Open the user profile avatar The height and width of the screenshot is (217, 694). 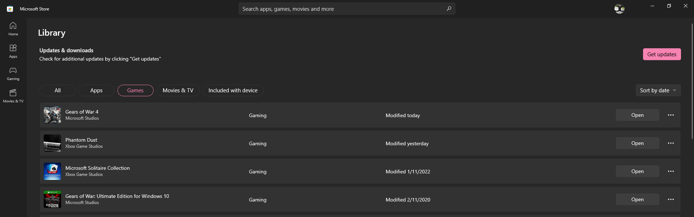tap(619, 9)
